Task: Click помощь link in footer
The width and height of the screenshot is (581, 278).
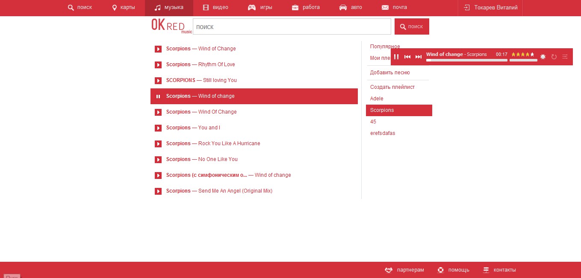Action: 454,270
